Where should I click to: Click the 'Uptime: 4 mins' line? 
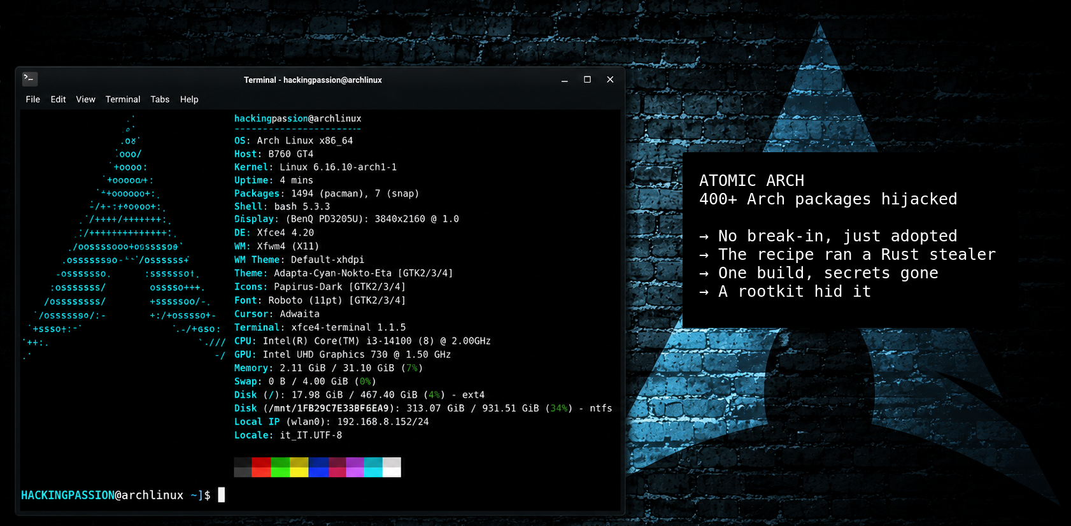pyautogui.click(x=274, y=180)
